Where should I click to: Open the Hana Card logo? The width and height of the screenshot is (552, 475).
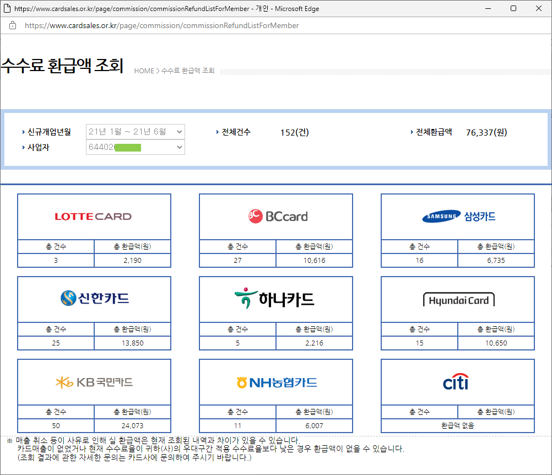[274, 299]
